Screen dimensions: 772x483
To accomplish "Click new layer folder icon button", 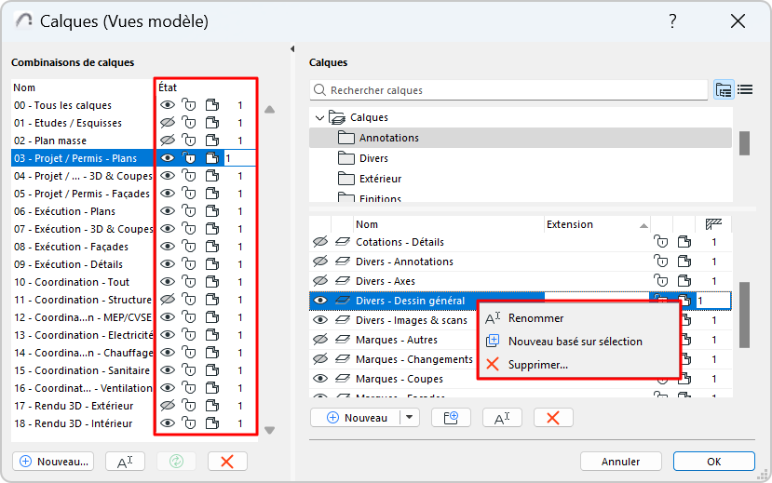I will point(451,418).
